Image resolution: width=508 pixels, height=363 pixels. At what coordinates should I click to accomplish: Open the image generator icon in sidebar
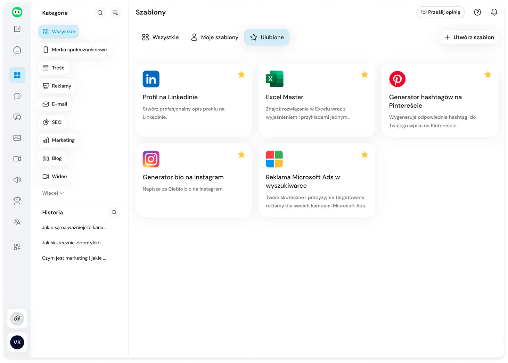[17, 138]
